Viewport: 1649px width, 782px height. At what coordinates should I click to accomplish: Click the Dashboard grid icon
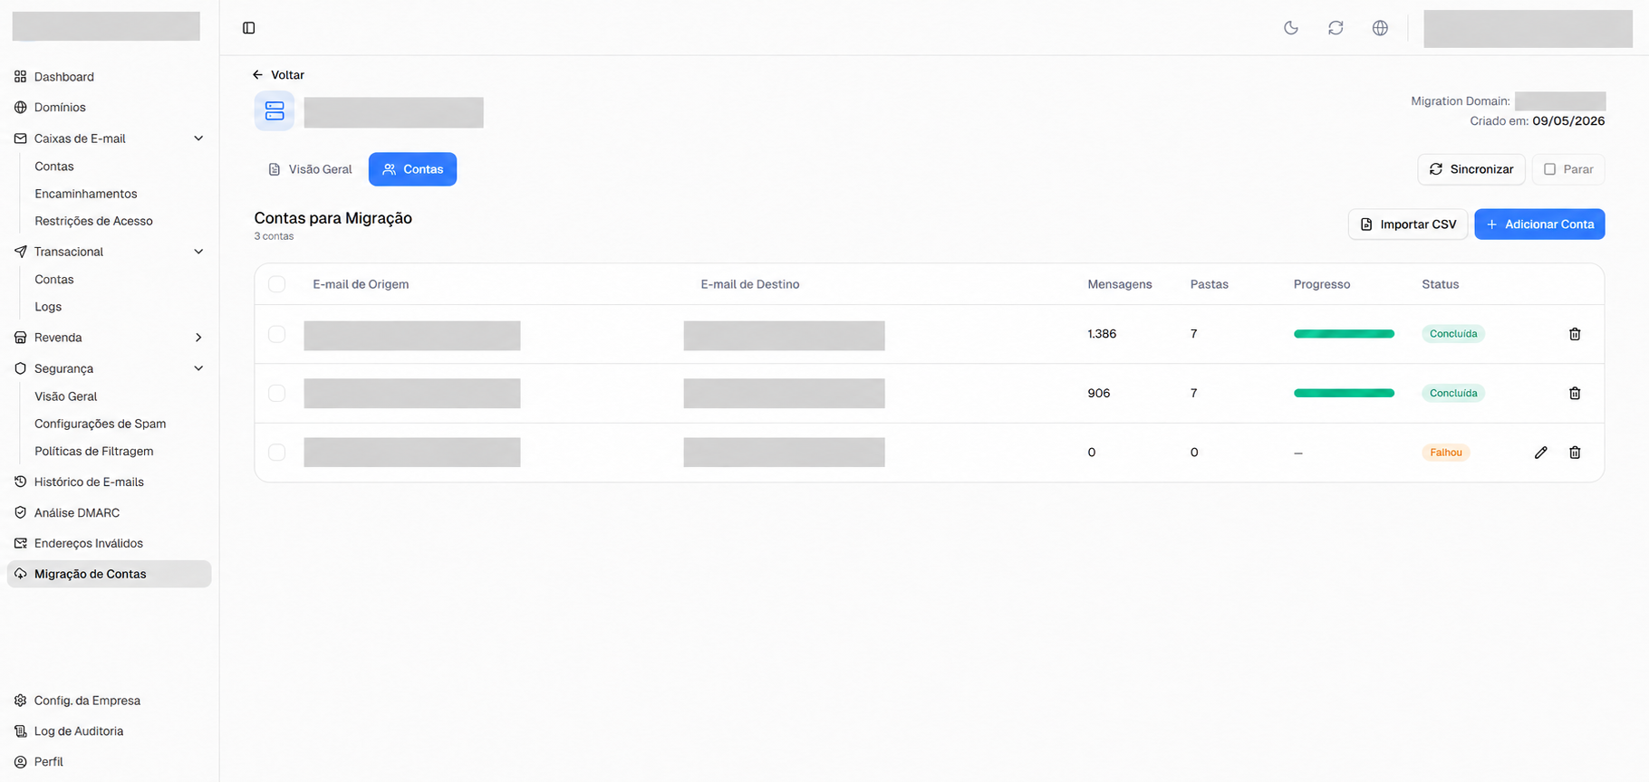coord(21,77)
